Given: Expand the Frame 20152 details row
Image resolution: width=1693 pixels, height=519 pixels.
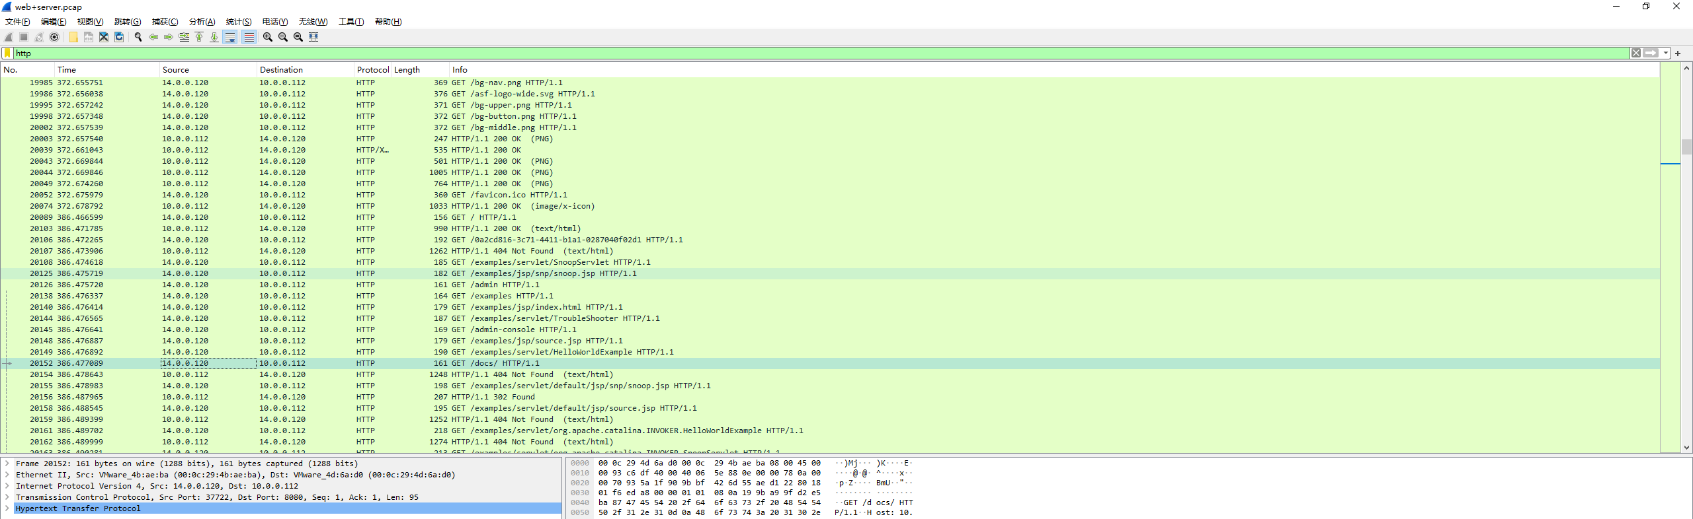Looking at the screenshot, I should pyautogui.click(x=7, y=464).
